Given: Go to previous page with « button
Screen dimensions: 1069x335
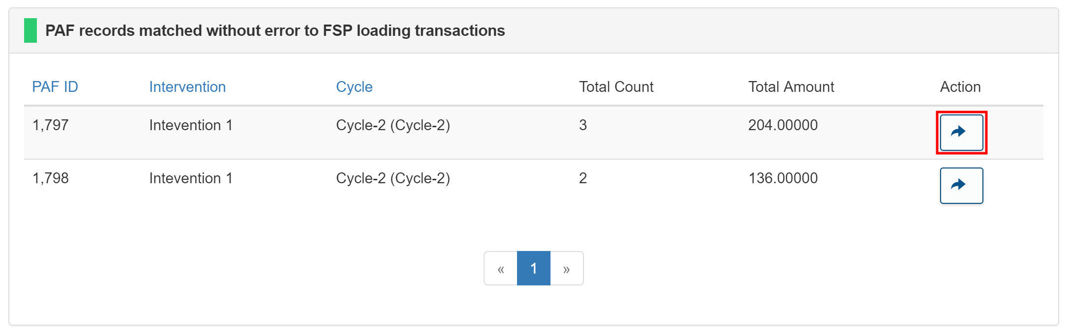Looking at the screenshot, I should [x=500, y=269].
